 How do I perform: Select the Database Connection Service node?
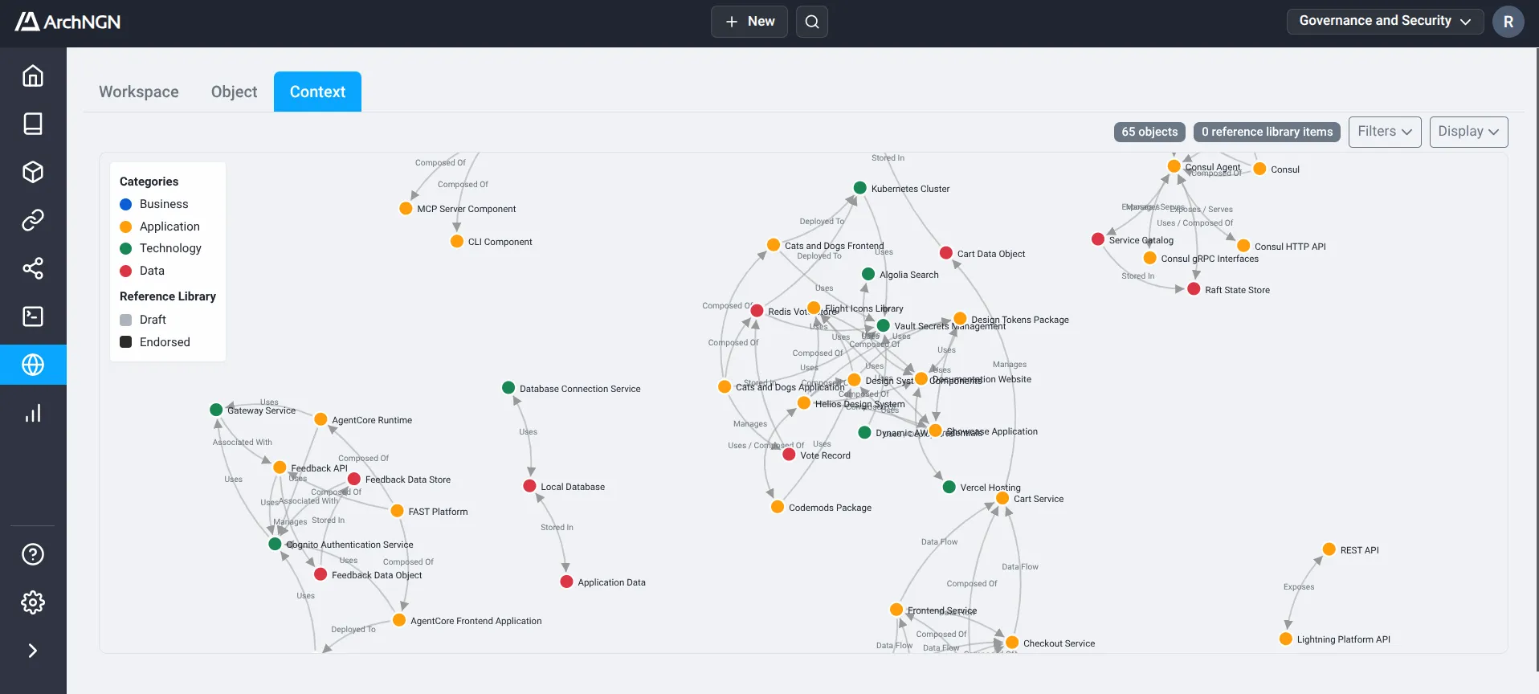(x=508, y=388)
